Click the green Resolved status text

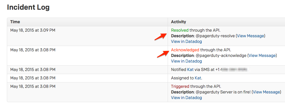[x=180, y=30]
